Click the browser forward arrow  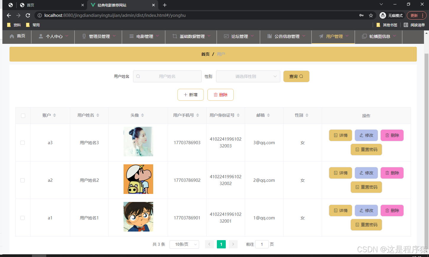tap(18, 15)
